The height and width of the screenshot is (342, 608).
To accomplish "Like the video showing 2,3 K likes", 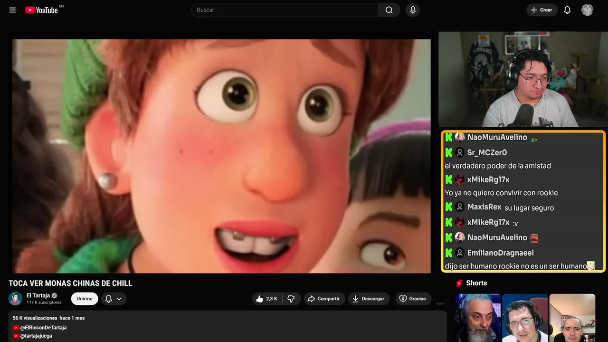I will pyautogui.click(x=266, y=299).
